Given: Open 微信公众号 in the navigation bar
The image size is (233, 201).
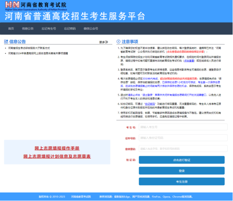Looking at the screenshot, I should (91, 29).
